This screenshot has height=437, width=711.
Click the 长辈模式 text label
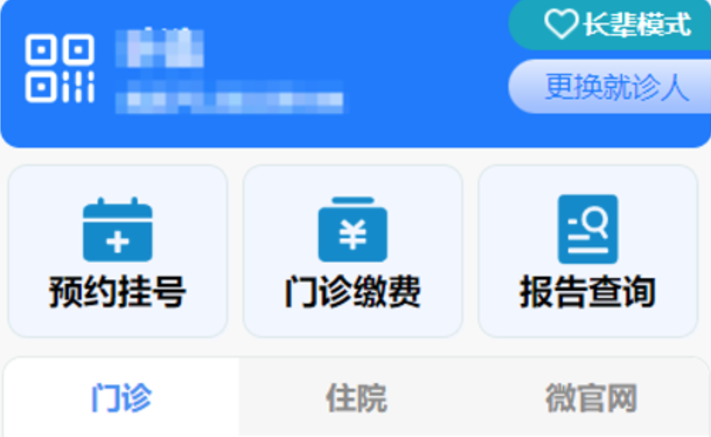click(x=637, y=23)
